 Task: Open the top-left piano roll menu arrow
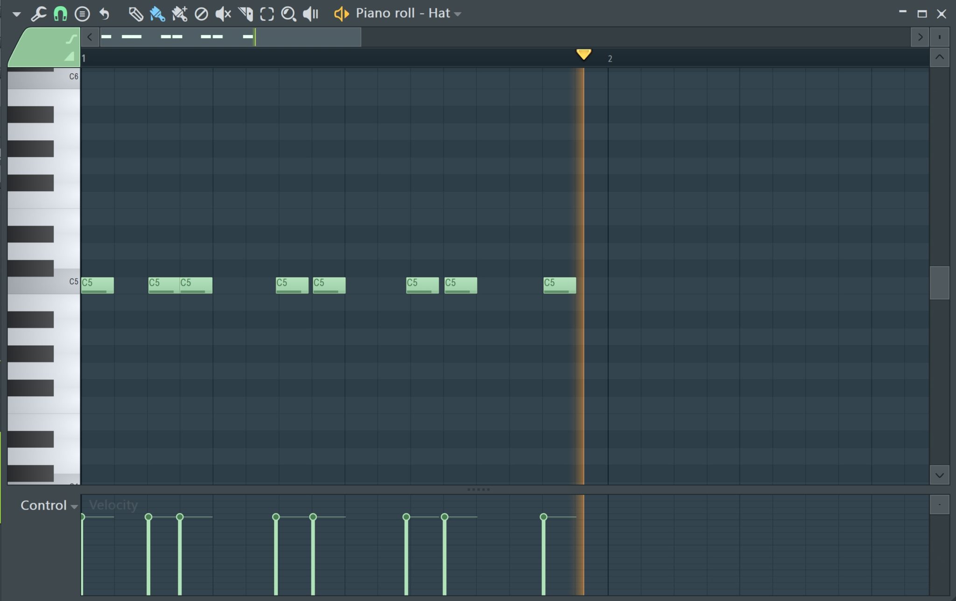point(16,14)
